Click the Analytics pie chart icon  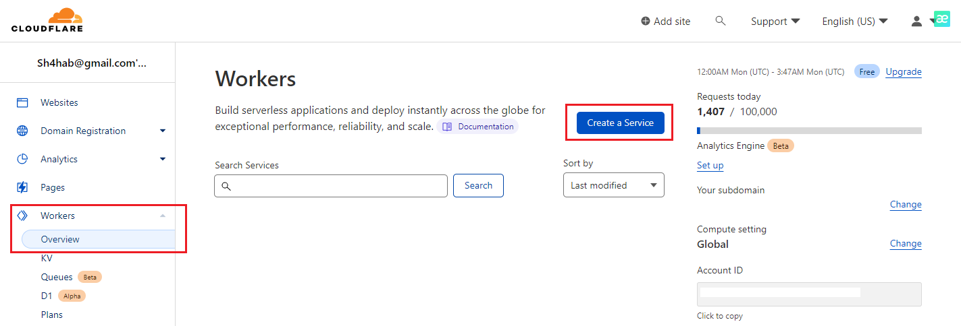pyautogui.click(x=22, y=160)
